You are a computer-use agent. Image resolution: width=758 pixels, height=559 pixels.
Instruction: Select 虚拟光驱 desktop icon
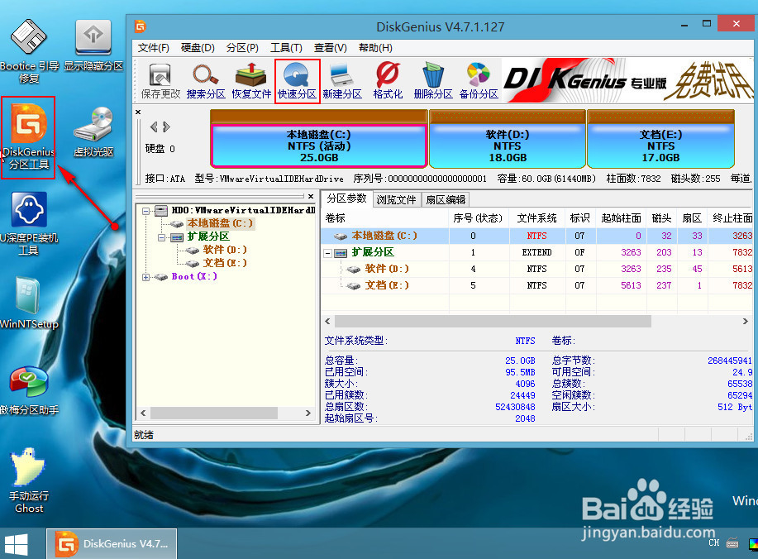tap(93, 132)
